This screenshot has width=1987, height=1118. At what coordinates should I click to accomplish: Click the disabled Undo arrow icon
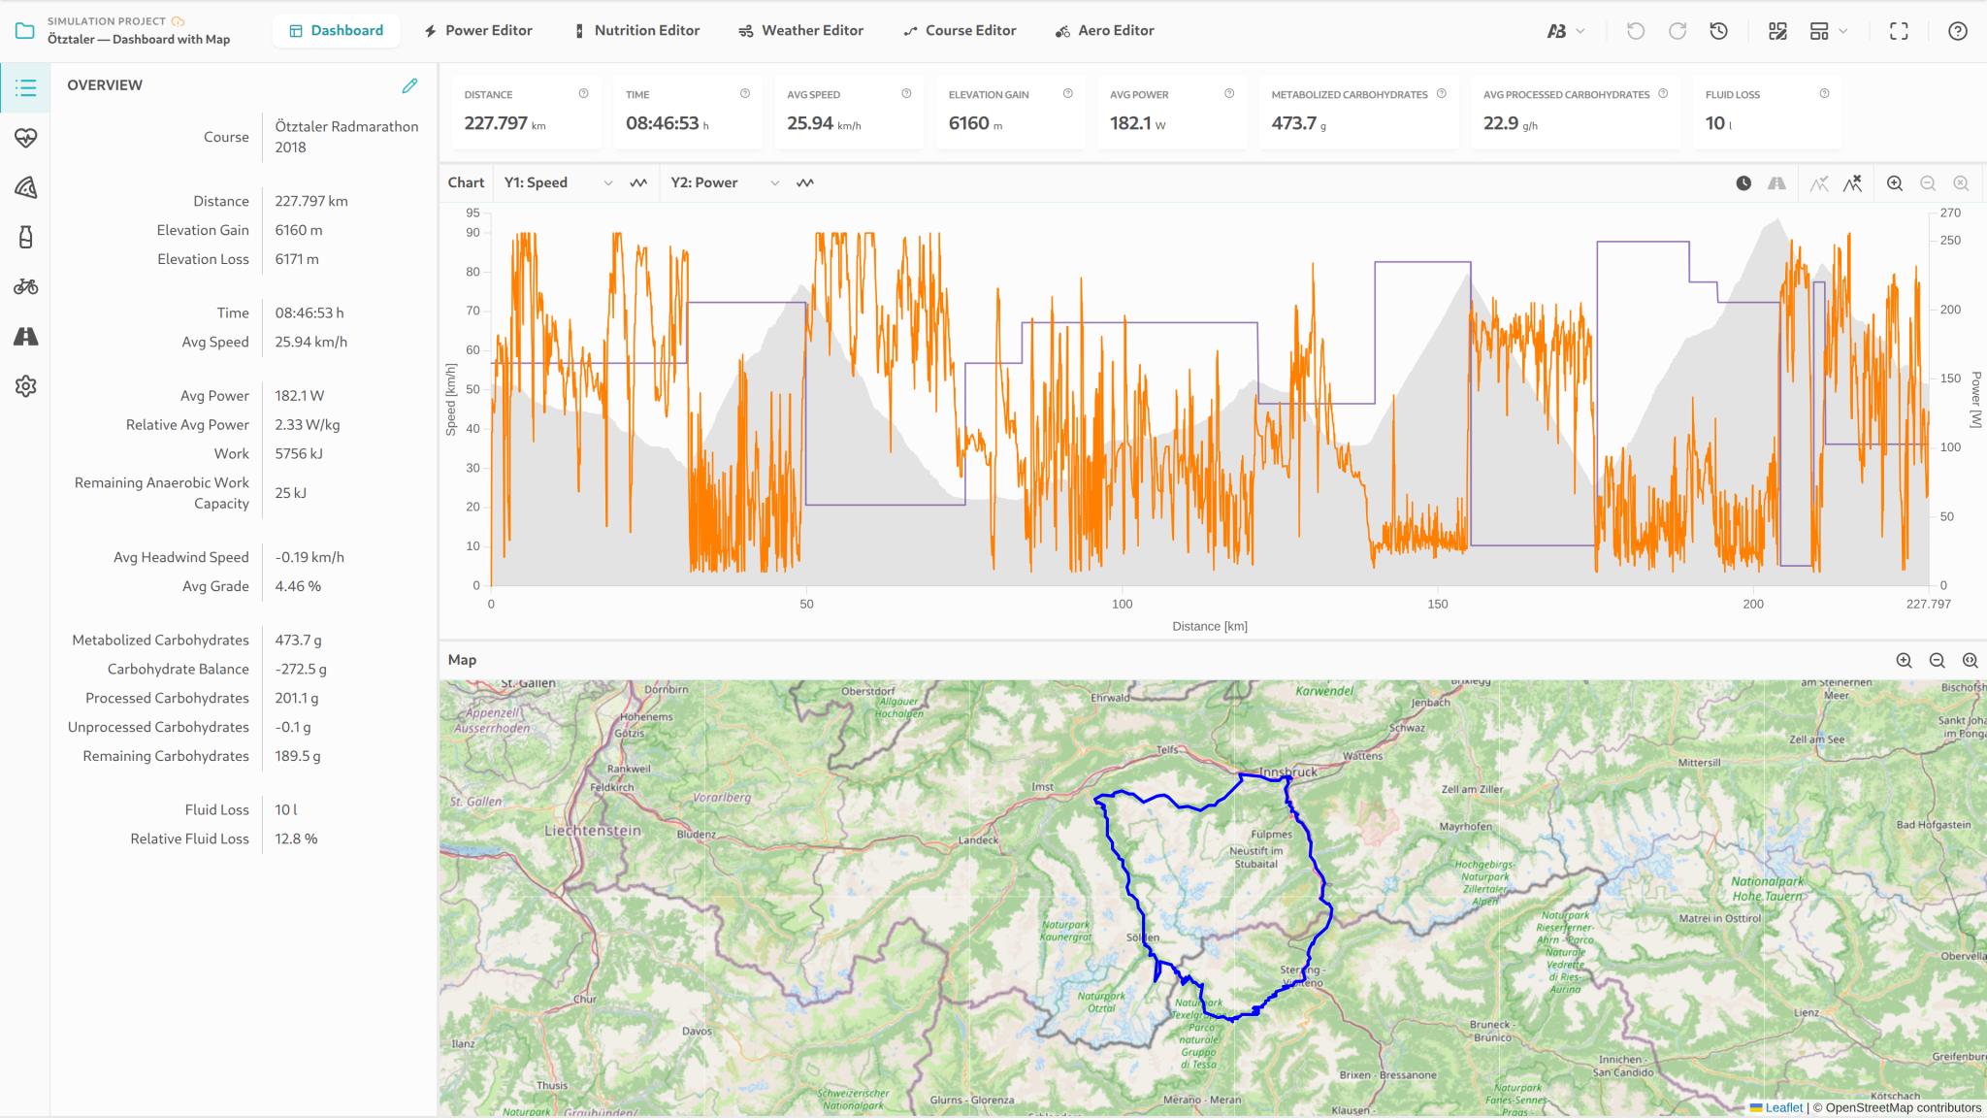[x=1636, y=31]
